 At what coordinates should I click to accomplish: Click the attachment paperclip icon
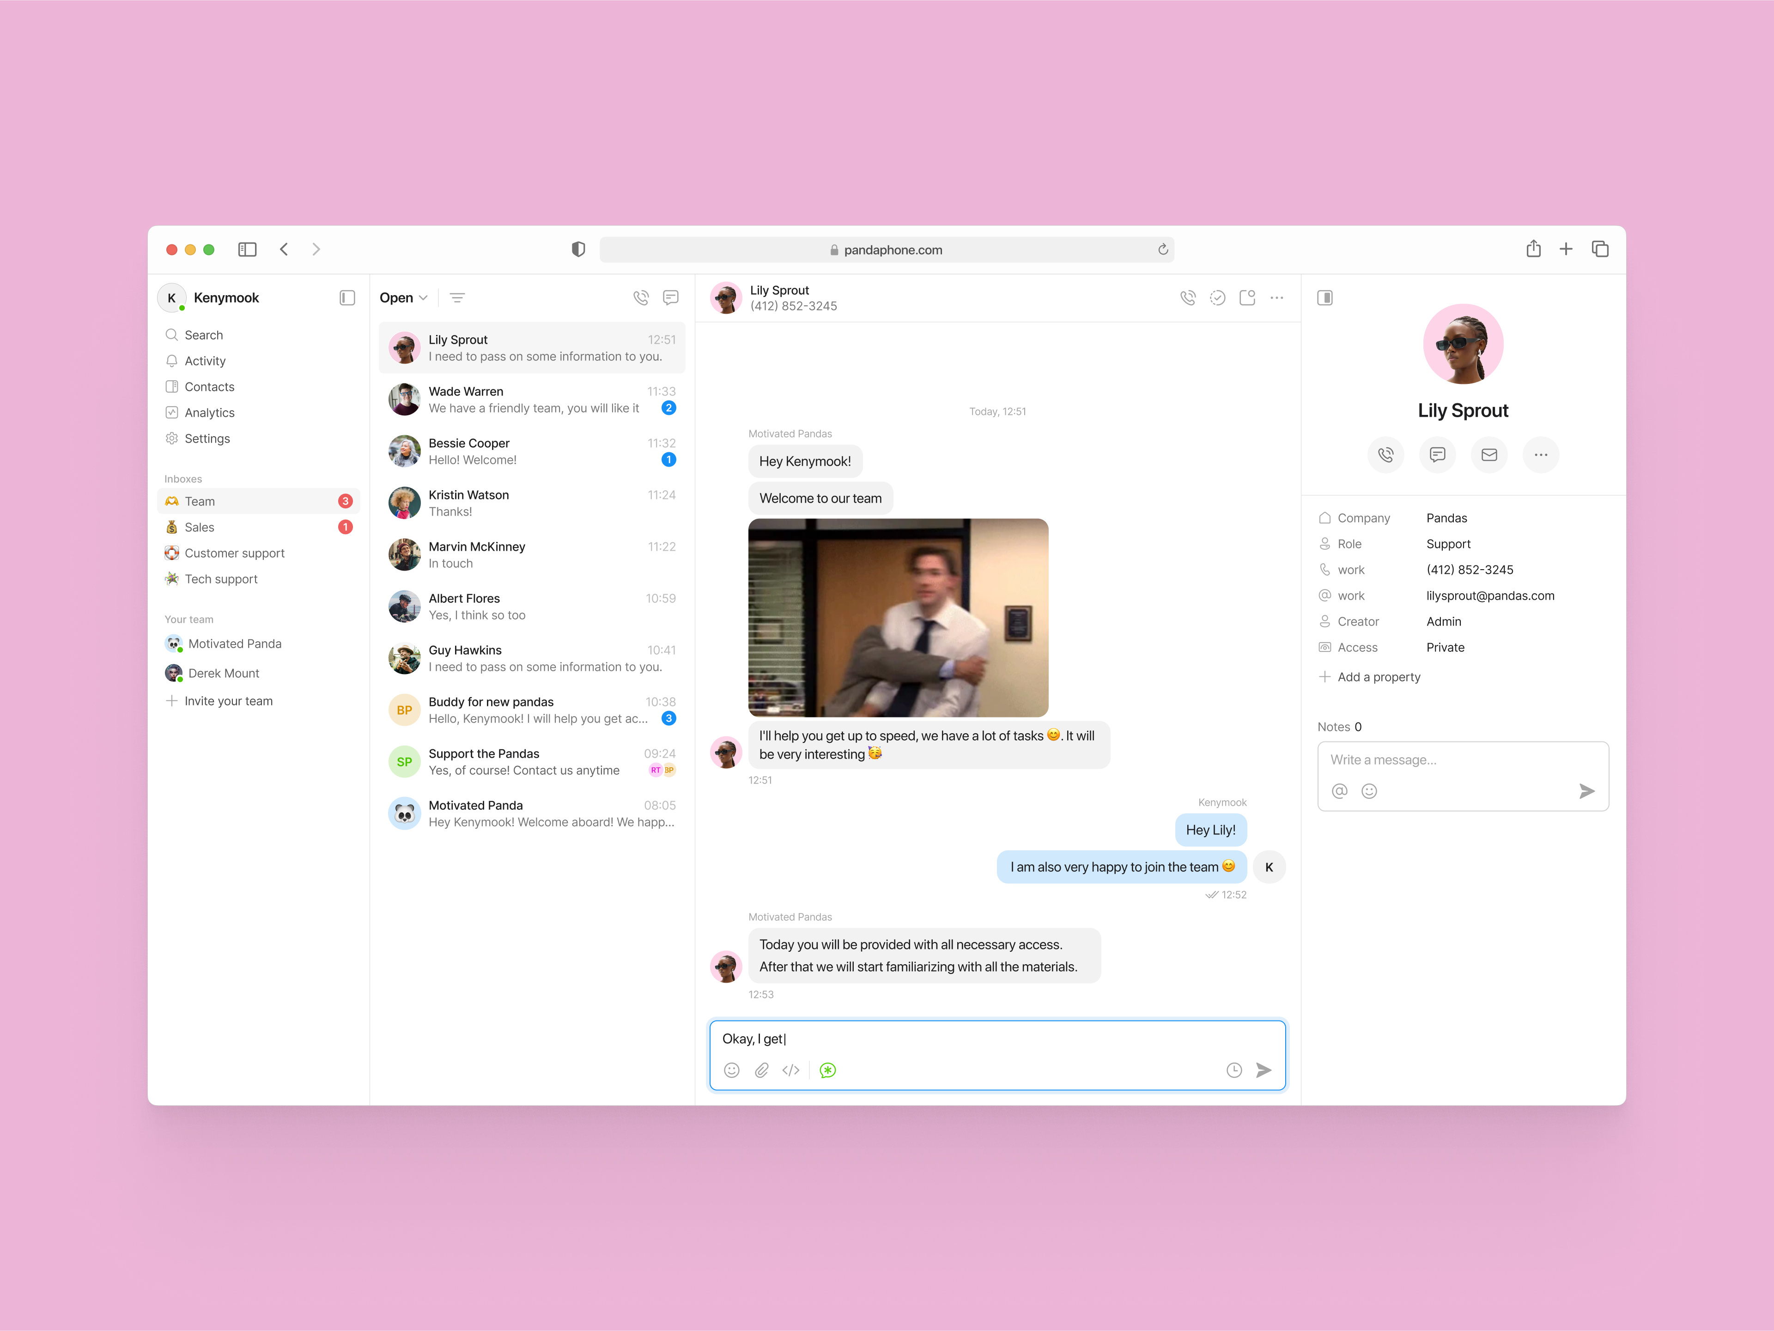(x=761, y=1070)
